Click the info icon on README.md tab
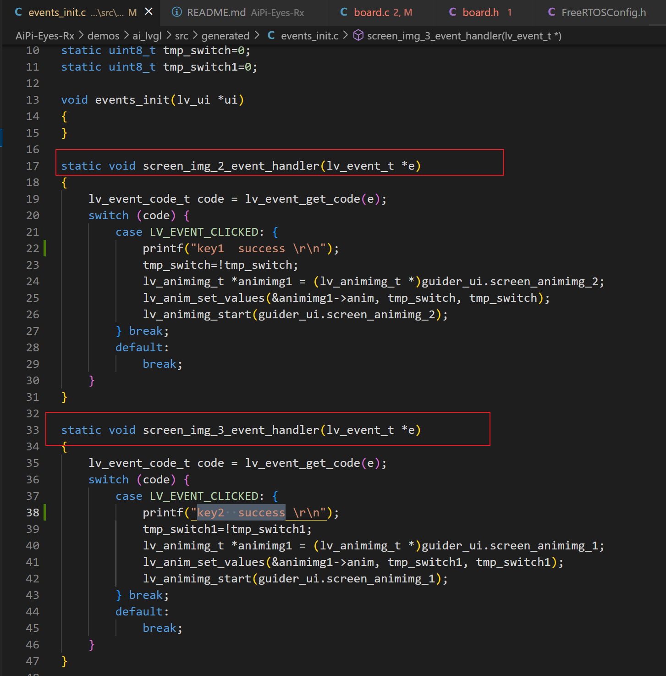Image resolution: width=666 pixels, height=676 pixels. pyautogui.click(x=176, y=12)
